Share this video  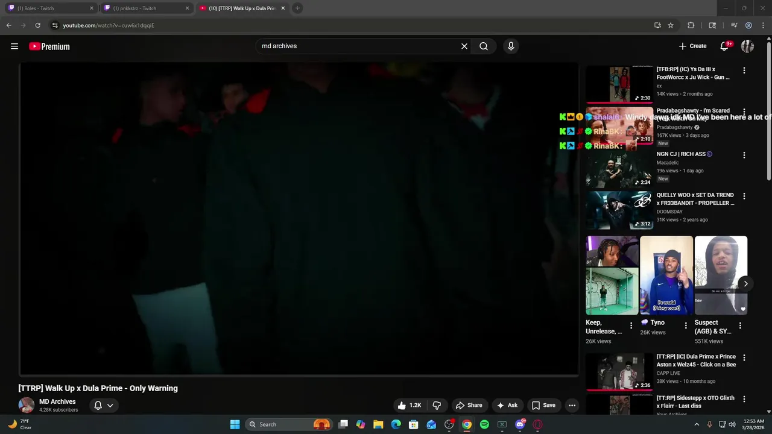pos(469,406)
